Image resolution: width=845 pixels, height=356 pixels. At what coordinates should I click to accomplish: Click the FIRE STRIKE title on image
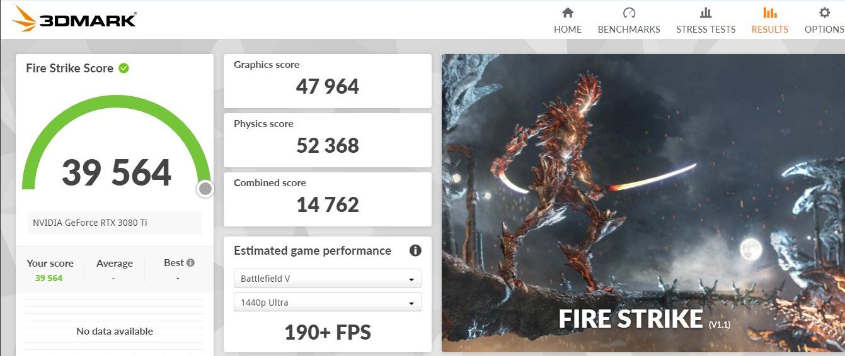[631, 320]
